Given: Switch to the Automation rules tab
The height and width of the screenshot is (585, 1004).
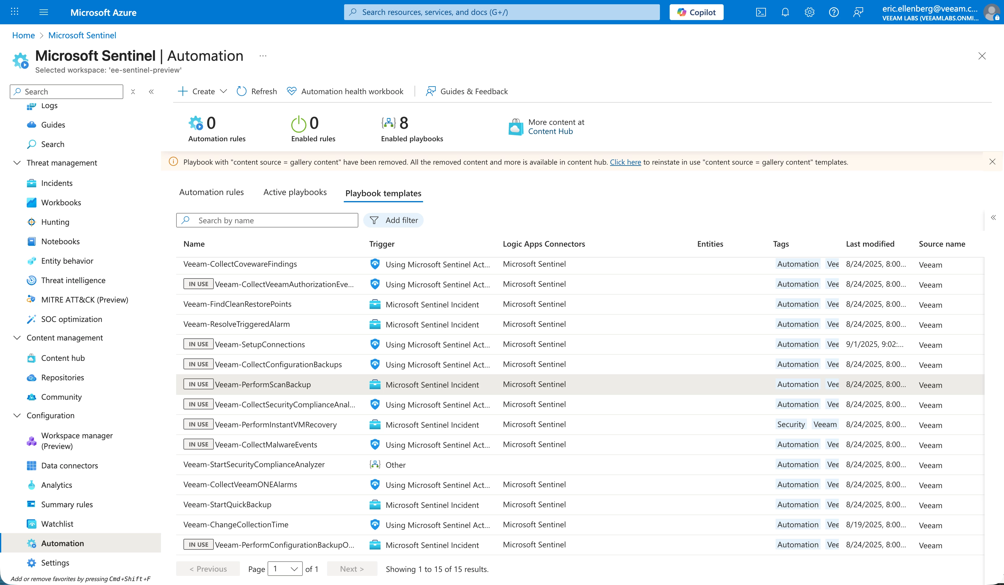Looking at the screenshot, I should (x=211, y=192).
